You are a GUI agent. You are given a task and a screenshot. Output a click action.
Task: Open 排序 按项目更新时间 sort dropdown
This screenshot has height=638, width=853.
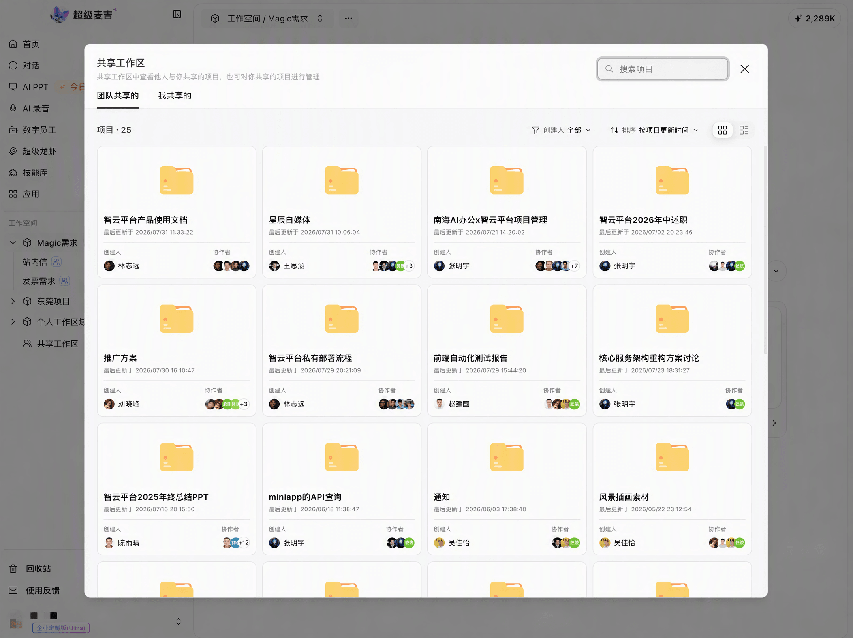click(654, 130)
